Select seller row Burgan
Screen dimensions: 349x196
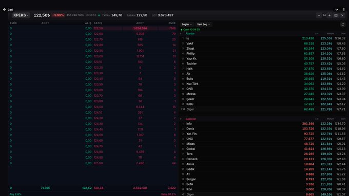263,179
